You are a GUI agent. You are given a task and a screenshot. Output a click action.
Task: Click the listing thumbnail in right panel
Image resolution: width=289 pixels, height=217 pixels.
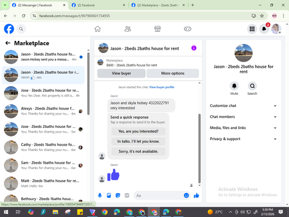[x=243, y=53]
